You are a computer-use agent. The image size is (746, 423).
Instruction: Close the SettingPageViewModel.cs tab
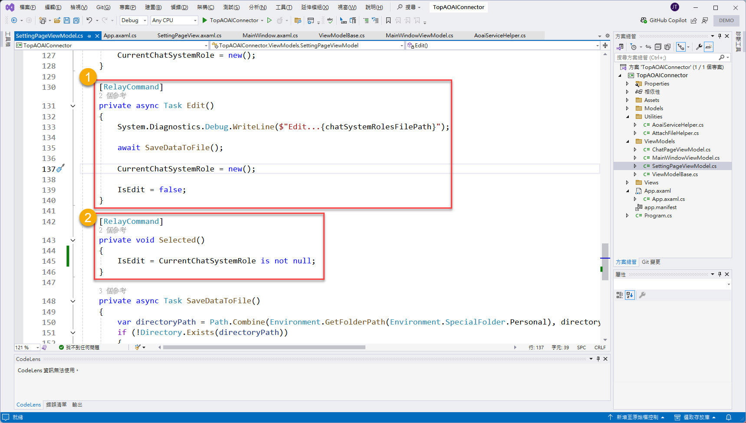[x=97, y=36]
